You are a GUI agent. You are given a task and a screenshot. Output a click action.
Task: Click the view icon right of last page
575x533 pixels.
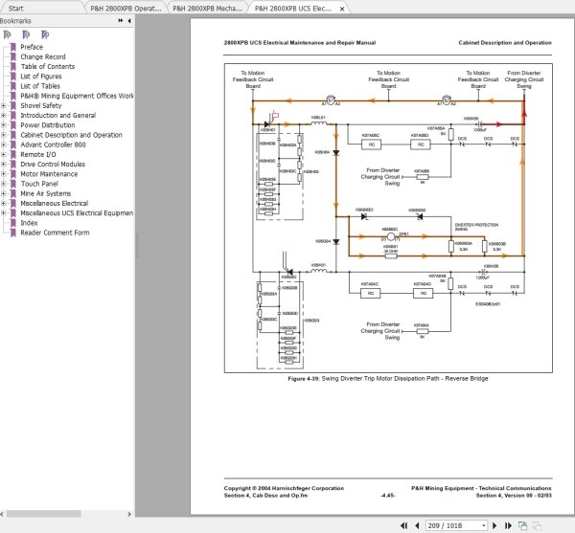pos(521,525)
